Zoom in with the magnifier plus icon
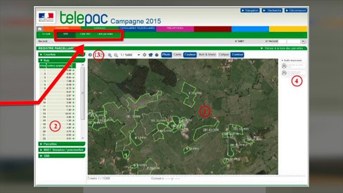This screenshot has height=193, width=343. coord(110,55)
